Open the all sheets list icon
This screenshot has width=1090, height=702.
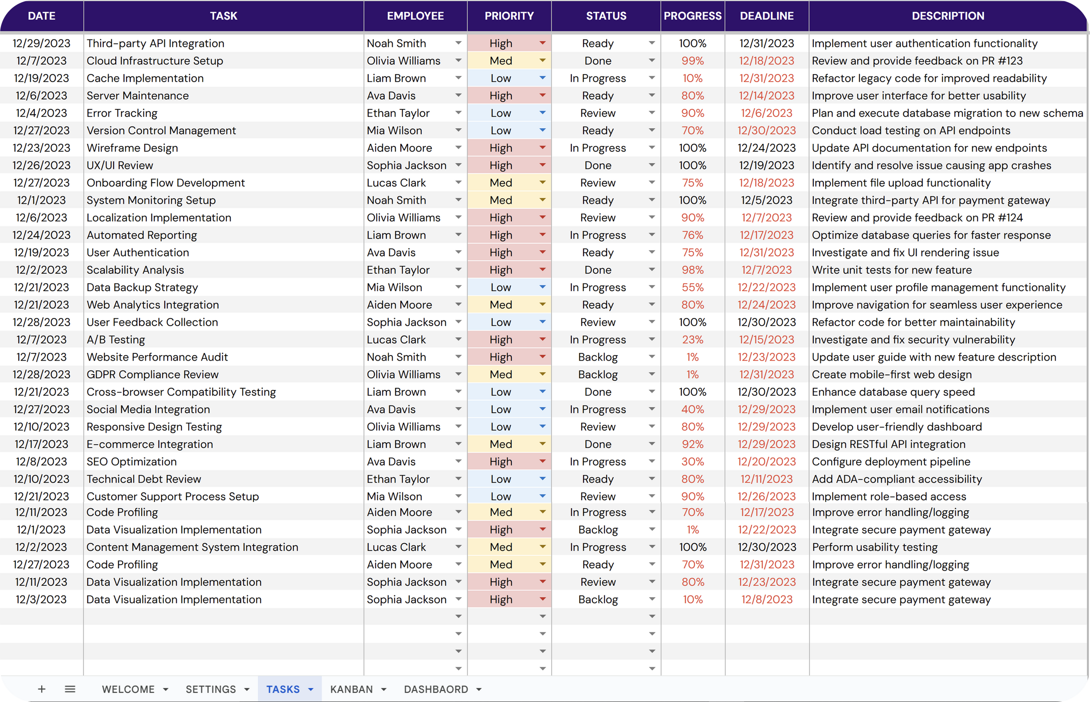pos(70,689)
